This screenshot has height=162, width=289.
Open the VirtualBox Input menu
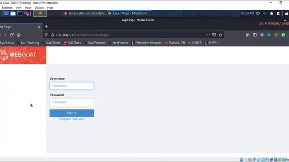pos(28,8)
